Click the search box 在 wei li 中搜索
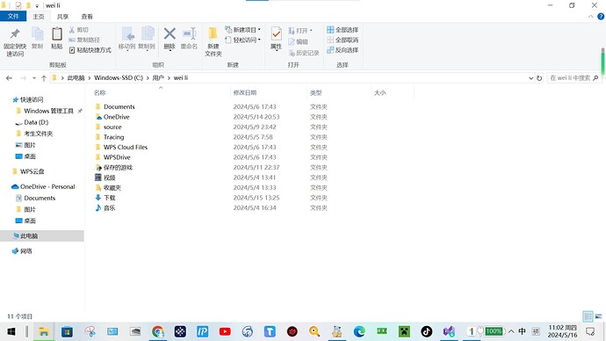The image size is (606, 341). point(574,78)
